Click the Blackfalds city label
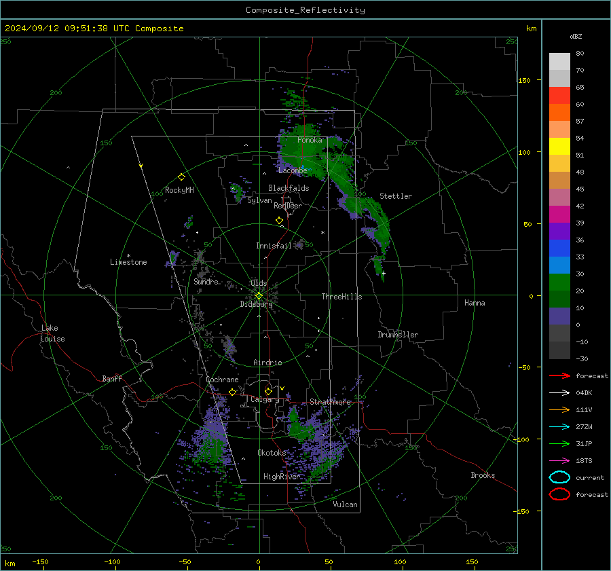Image resolution: width=611 pixels, height=571 pixels. [x=289, y=188]
